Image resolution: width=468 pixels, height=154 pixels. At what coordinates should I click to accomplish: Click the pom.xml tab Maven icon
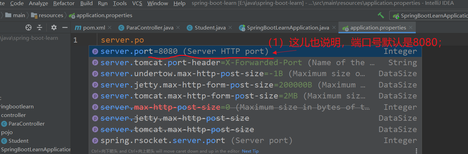coord(78,28)
